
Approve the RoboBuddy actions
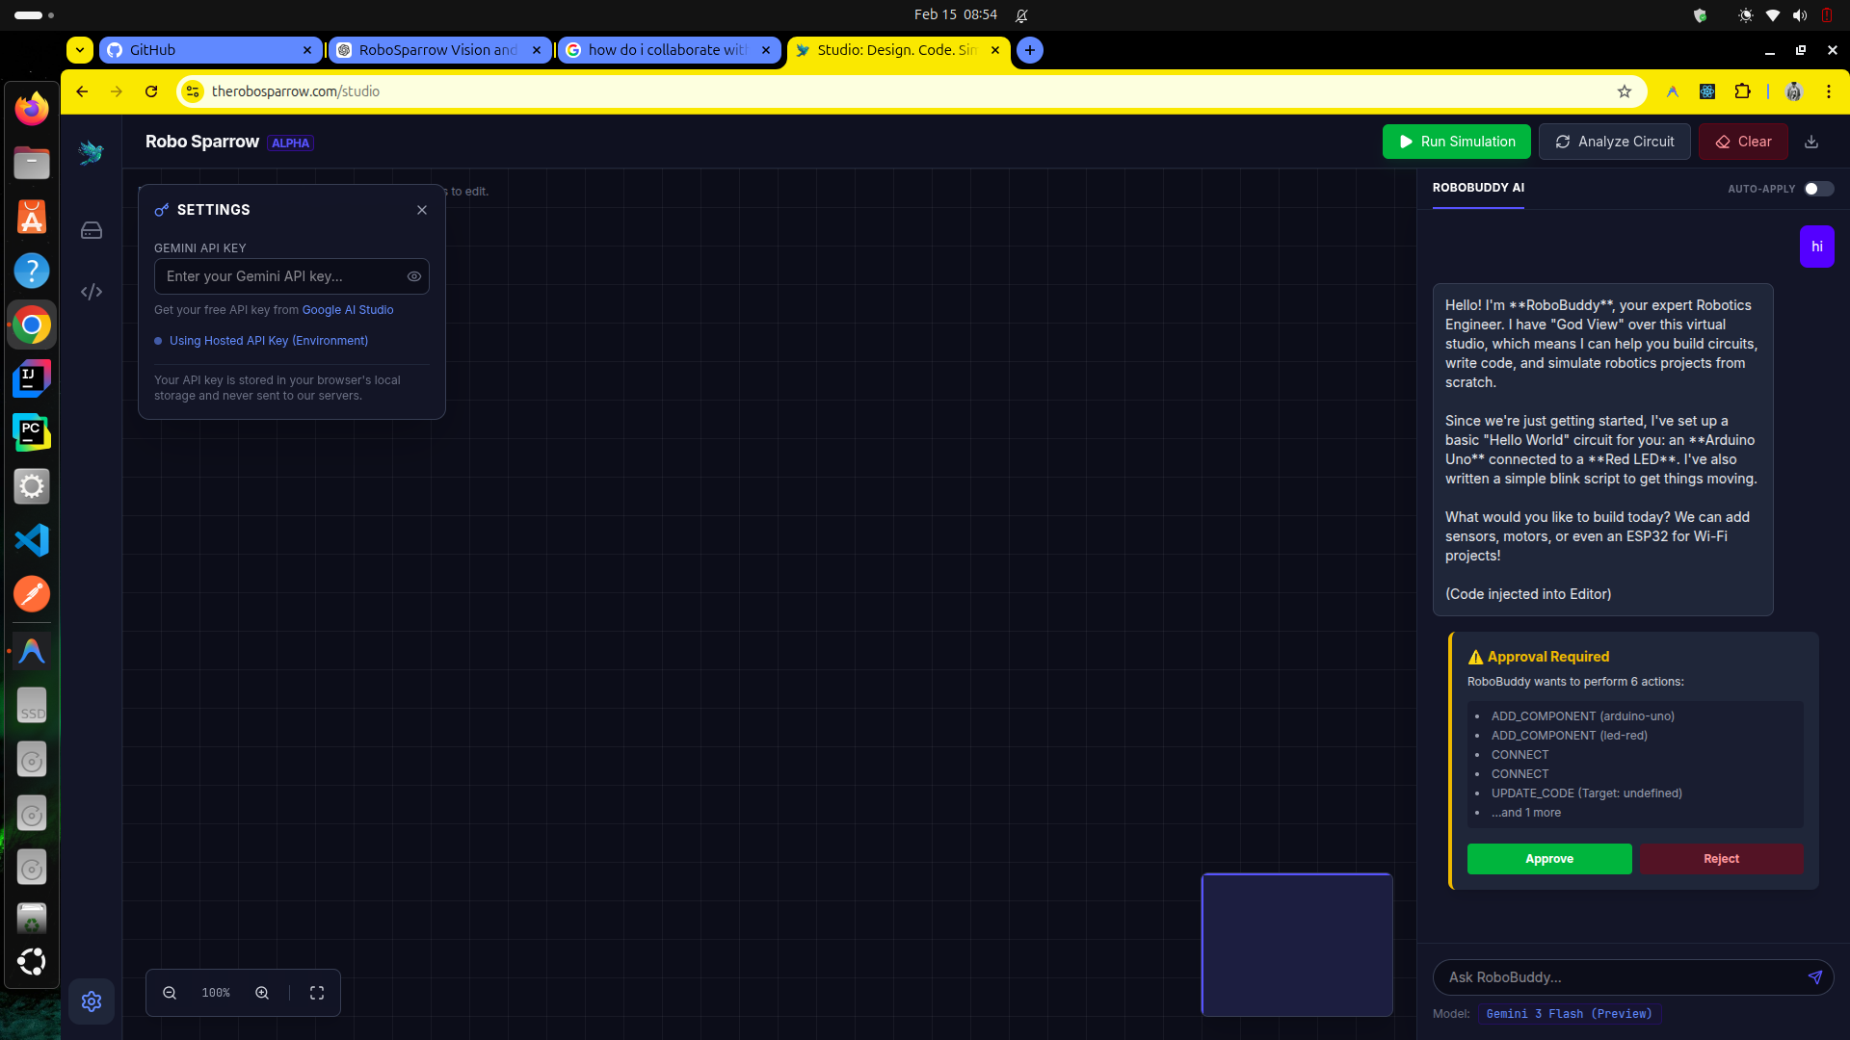(1548, 859)
